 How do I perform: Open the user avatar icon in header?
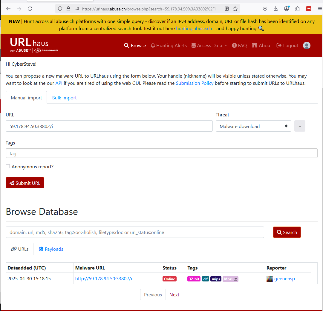pyautogui.click(x=307, y=45)
